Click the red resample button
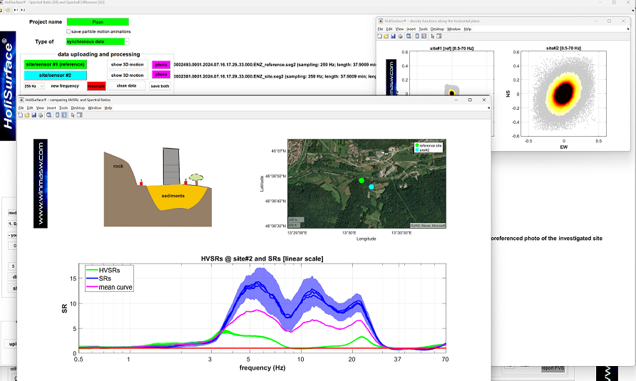Viewport: 636px width, 381px height. coord(96,86)
